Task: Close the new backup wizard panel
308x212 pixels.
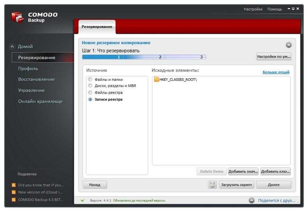Action: click(x=288, y=45)
